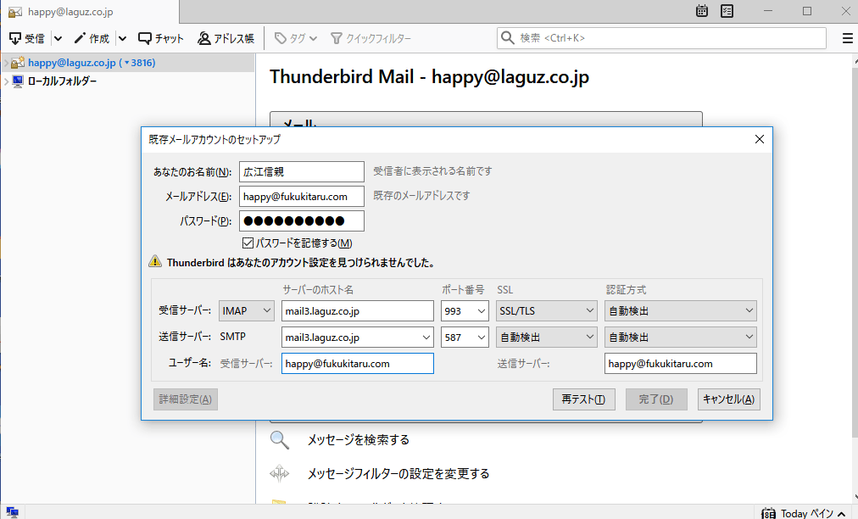Expand the ローカルフォルダー tree node
Screen dimensions: 858x519
tap(6, 81)
